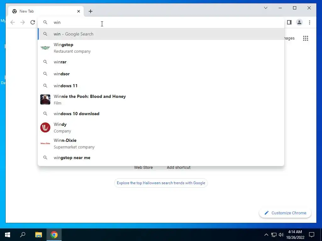Select 'win - Google Search' suggestion
This screenshot has height=241, width=322.
pos(161,34)
